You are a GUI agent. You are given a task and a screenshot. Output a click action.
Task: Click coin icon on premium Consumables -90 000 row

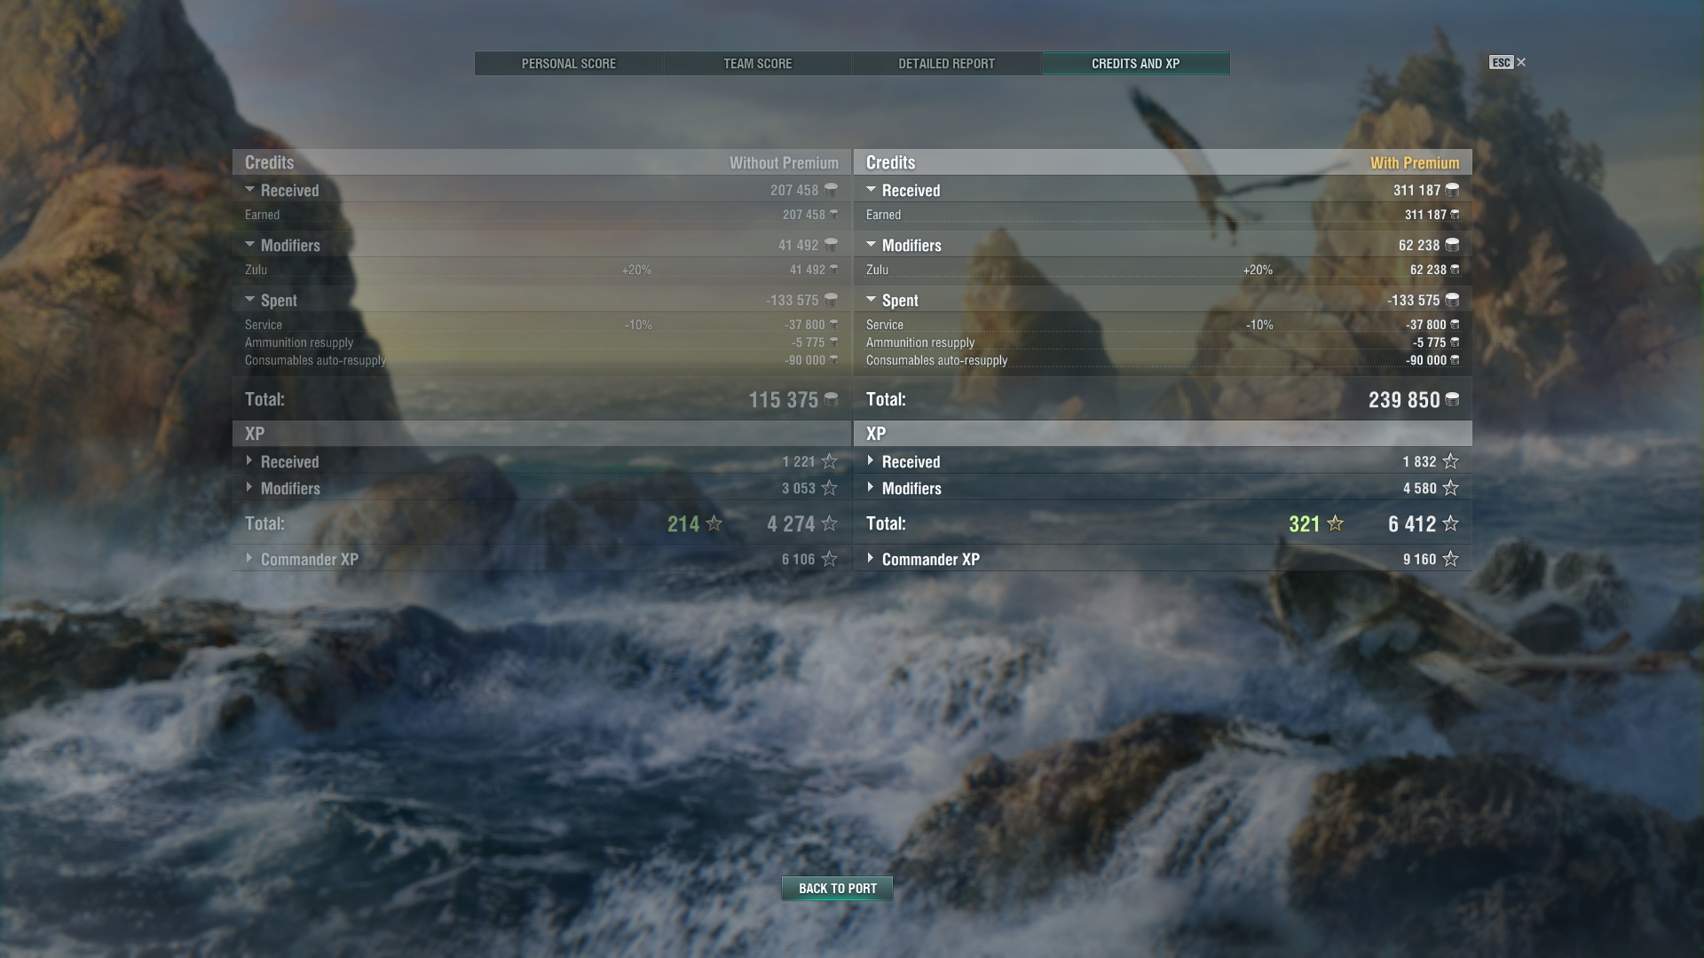(1455, 360)
